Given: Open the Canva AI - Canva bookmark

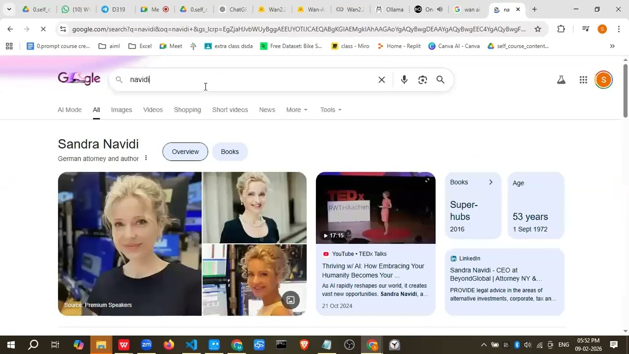Looking at the screenshot, I should pyautogui.click(x=454, y=46).
